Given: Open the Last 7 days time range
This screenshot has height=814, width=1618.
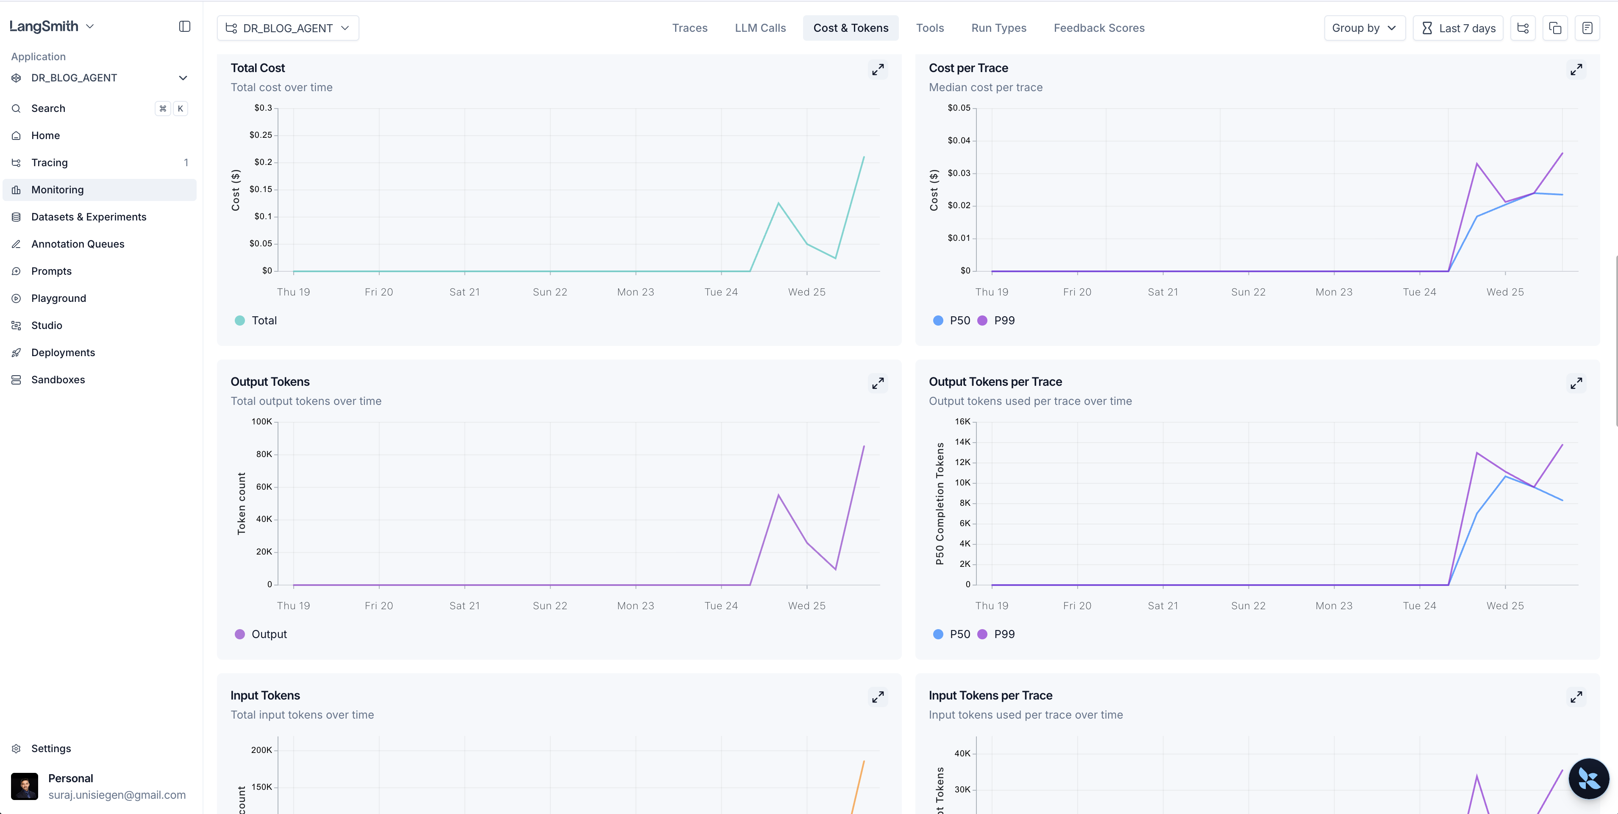Looking at the screenshot, I should pos(1458,28).
